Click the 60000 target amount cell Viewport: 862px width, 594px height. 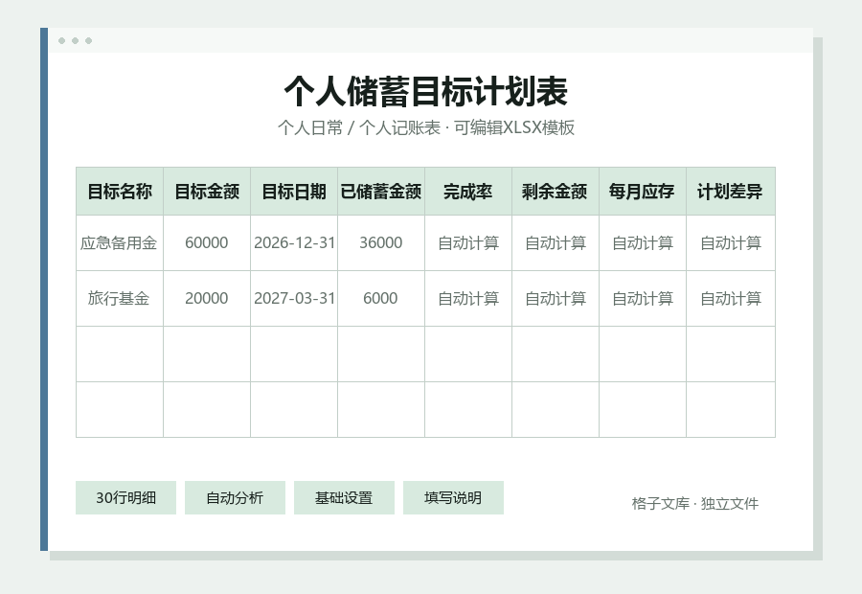(207, 243)
